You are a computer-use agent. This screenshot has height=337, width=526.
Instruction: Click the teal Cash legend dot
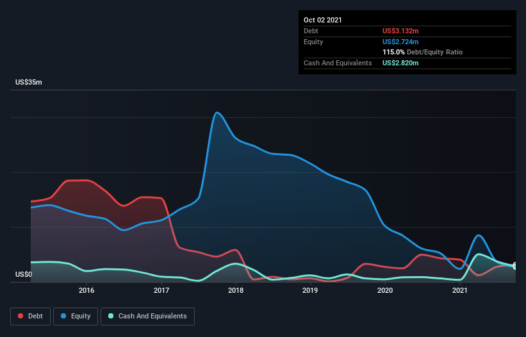(111, 316)
